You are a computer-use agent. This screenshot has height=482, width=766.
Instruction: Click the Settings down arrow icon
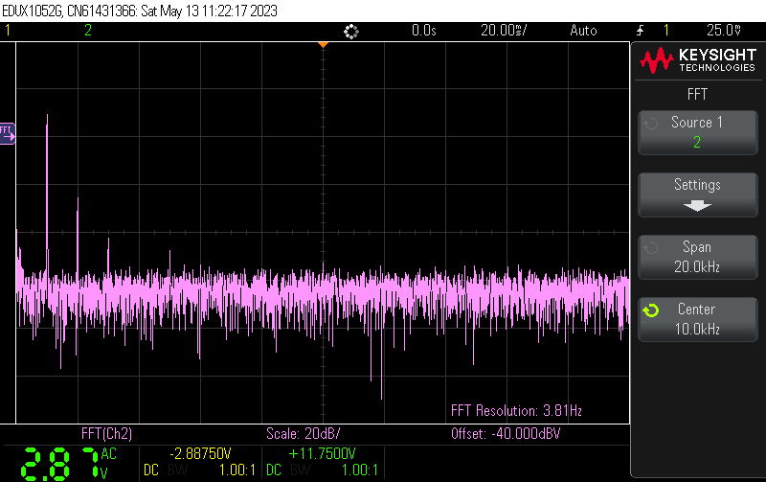click(697, 205)
